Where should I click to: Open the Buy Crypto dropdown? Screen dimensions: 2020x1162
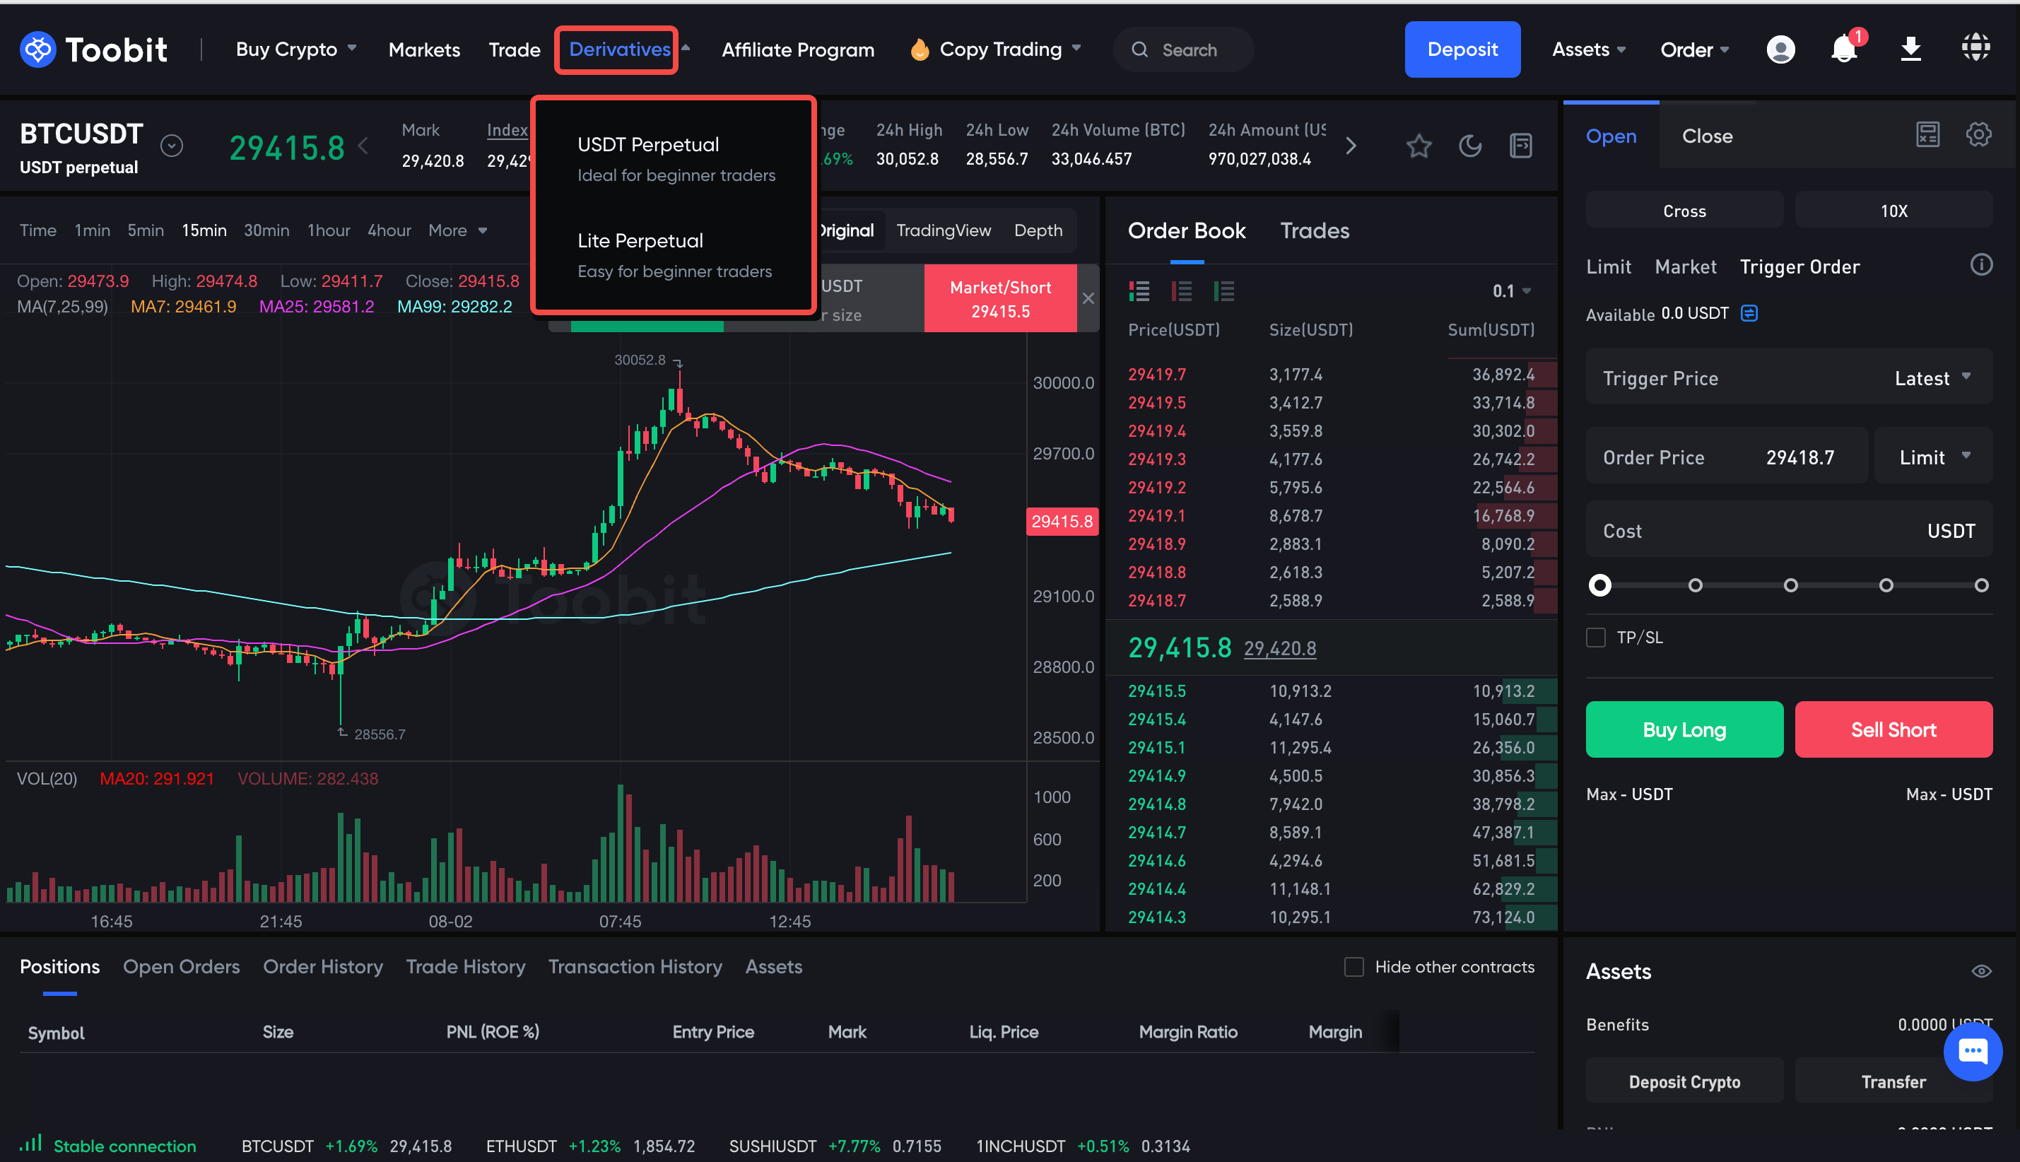click(x=296, y=49)
